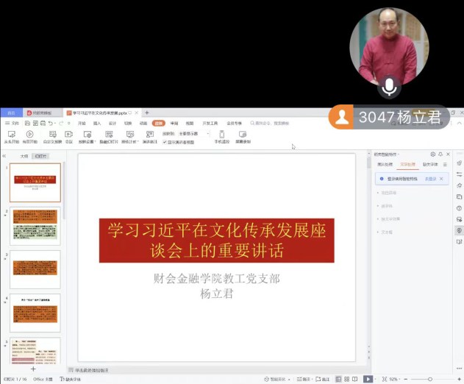464x384 pixels.
Task: Click the settings icon in smart features panel
Action: pos(432,154)
